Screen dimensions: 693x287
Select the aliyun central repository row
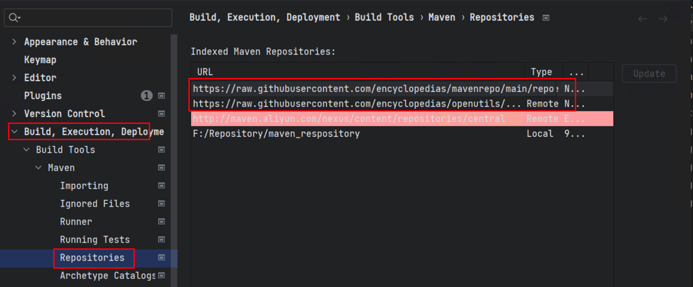pyautogui.click(x=402, y=119)
